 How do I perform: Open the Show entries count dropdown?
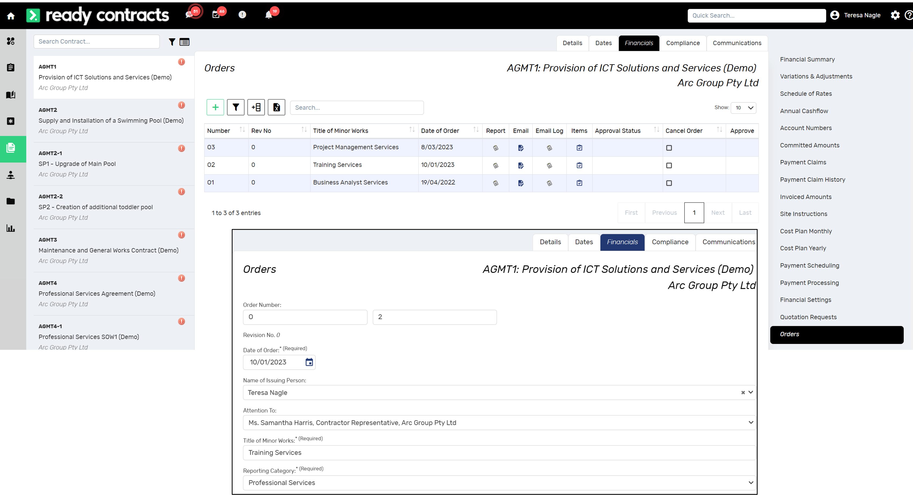tap(743, 108)
